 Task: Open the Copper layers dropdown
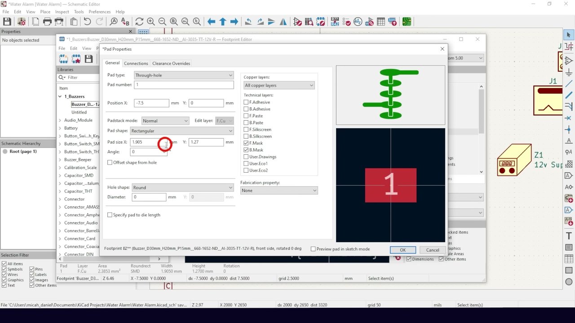click(279, 85)
